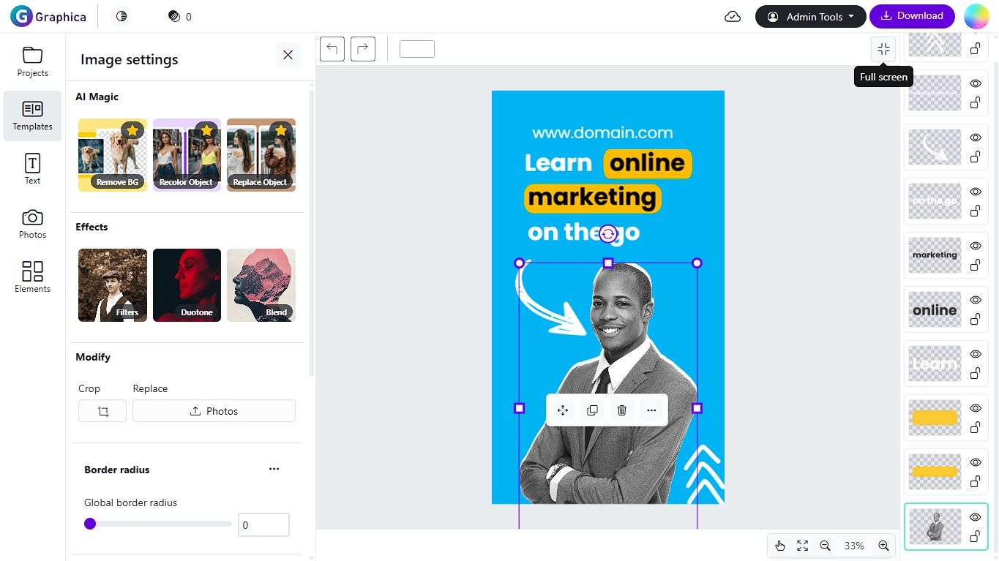Select the Replace Object AI tool
The width and height of the screenshot is (999, 561).
point(261,155)
